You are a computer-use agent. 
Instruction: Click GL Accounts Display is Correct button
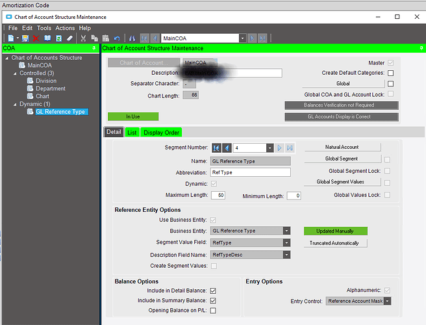(x=342, y=116)
